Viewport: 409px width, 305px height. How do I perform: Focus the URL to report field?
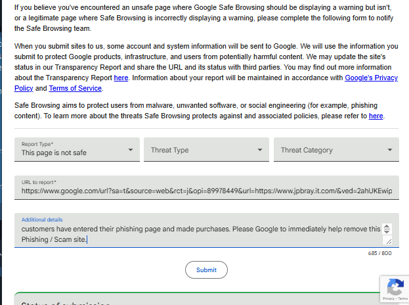(x=206, y=191)
